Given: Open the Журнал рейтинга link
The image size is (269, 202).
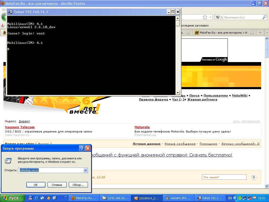Looking at the screenshot, I should point(202,99).
